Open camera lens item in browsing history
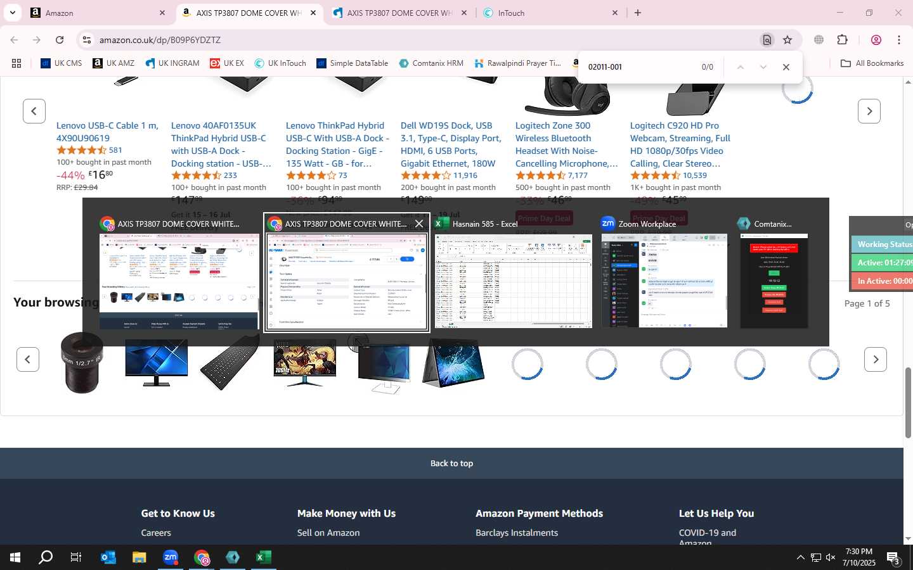Image resolution: width=913 pixels, height=570 pixels. point(82,363)
